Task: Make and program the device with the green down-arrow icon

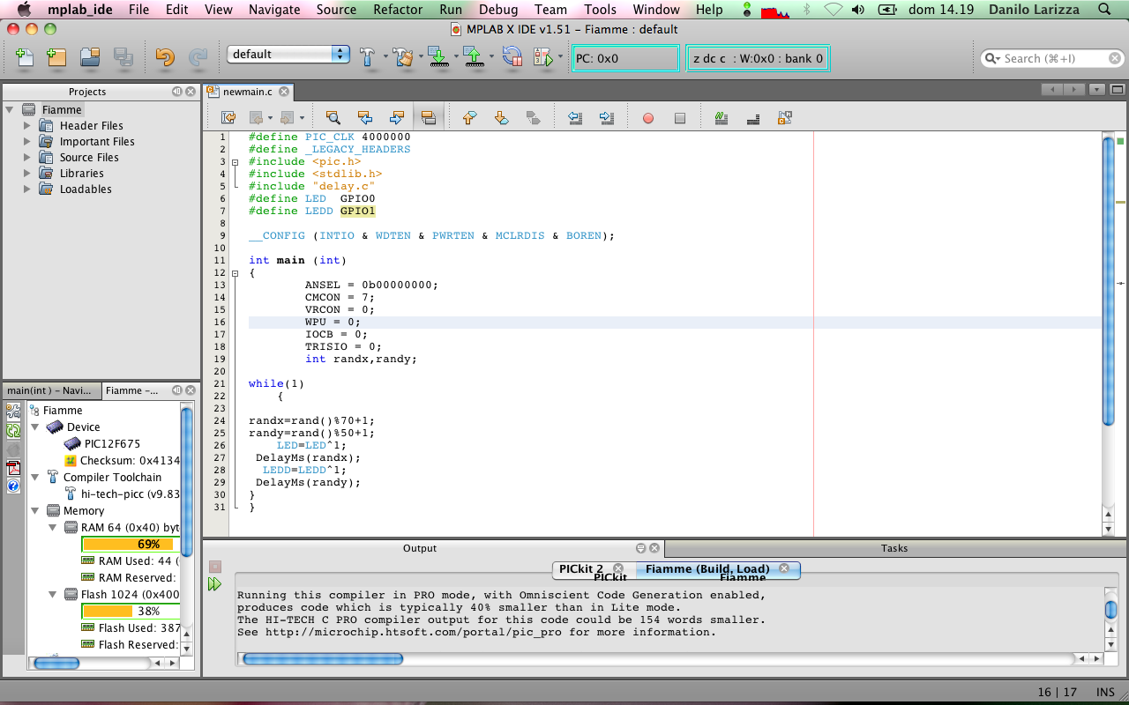Action: (438, 57)
